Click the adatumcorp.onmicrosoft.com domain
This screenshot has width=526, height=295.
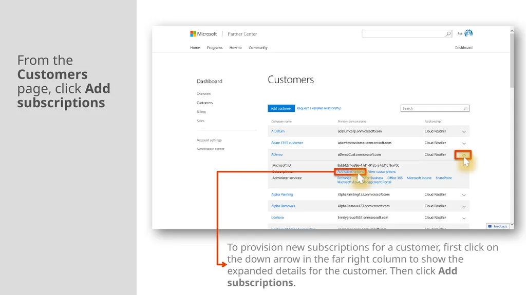click(x=360, y=131)
